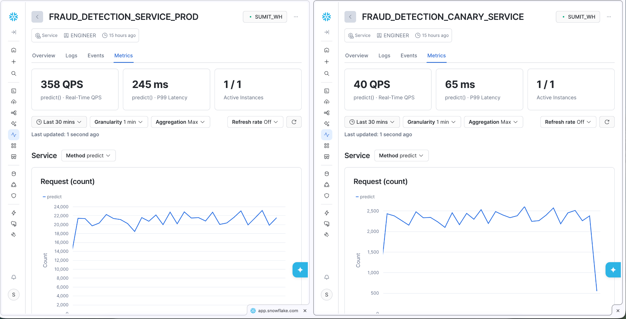Open more options ellipsis in PROD window header

296,17
